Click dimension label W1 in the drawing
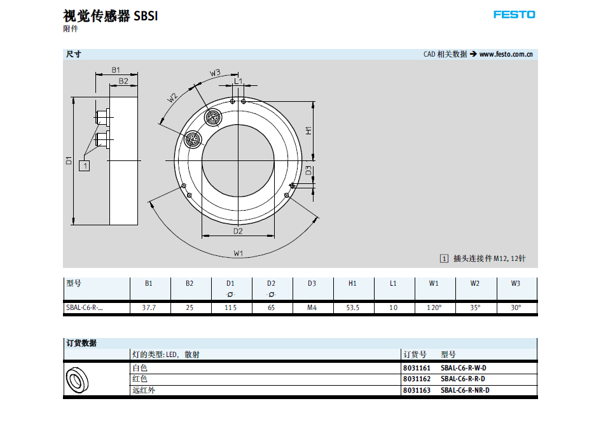594x429 pixels. coord(238,253)
